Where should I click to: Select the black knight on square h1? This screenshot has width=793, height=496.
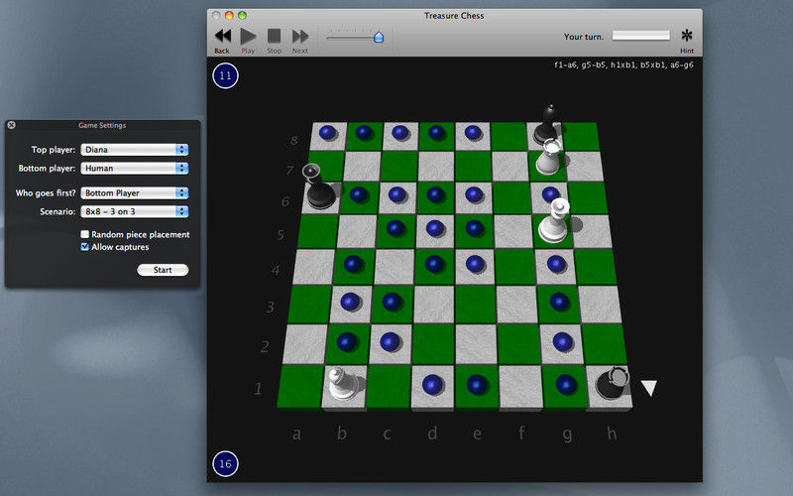612,383
